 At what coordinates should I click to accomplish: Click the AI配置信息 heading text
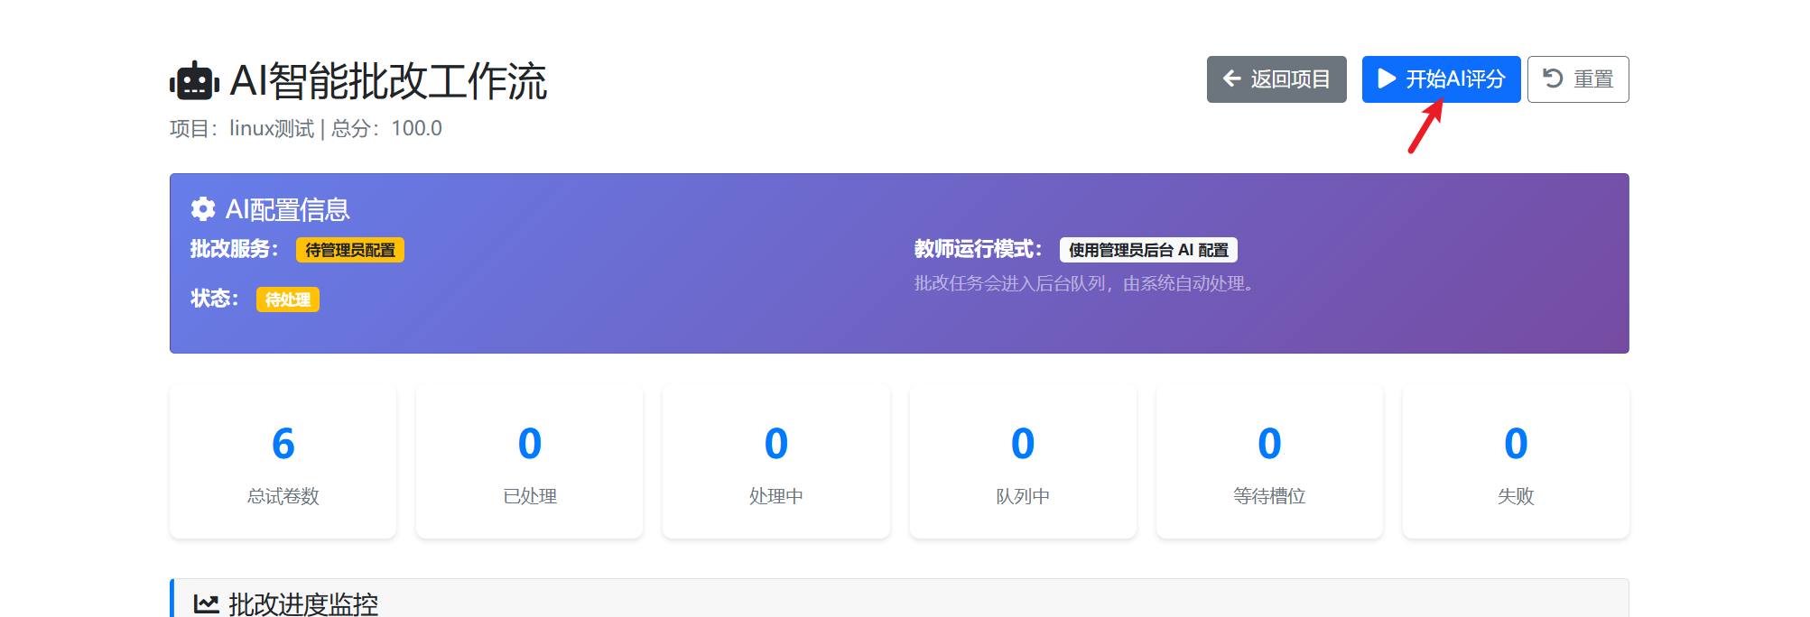pyautogui.click(x=287, y=209)
